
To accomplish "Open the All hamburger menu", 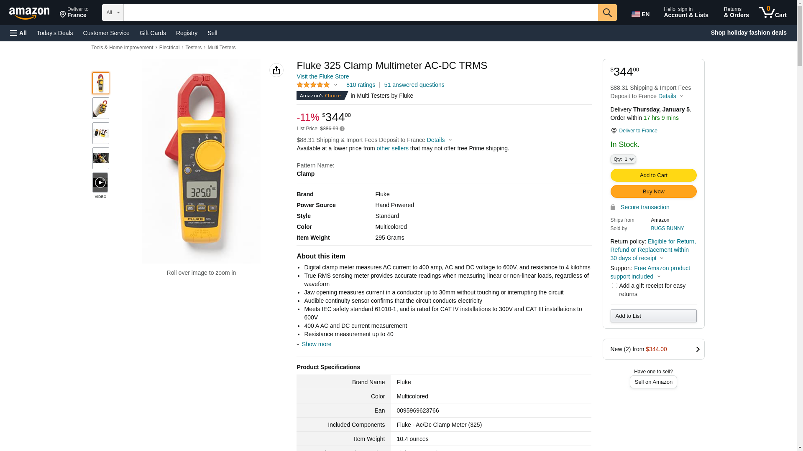I will click(x=18, y=33).
